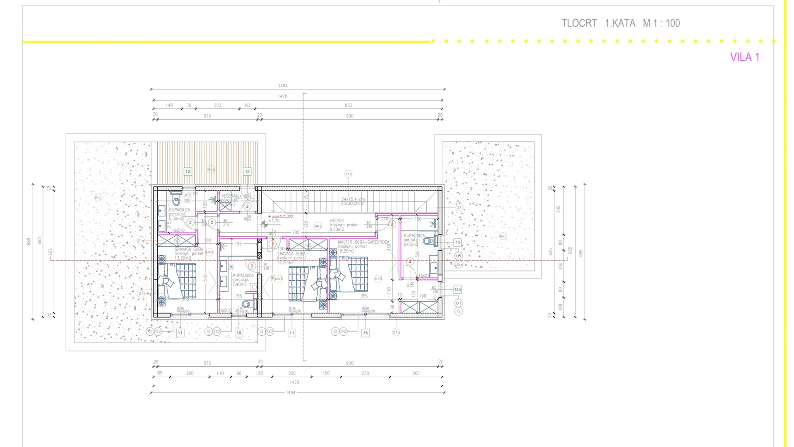Viewport: 794px width, 447px height.
Task: Select green tag 16 below the plan
Action: 239,333
